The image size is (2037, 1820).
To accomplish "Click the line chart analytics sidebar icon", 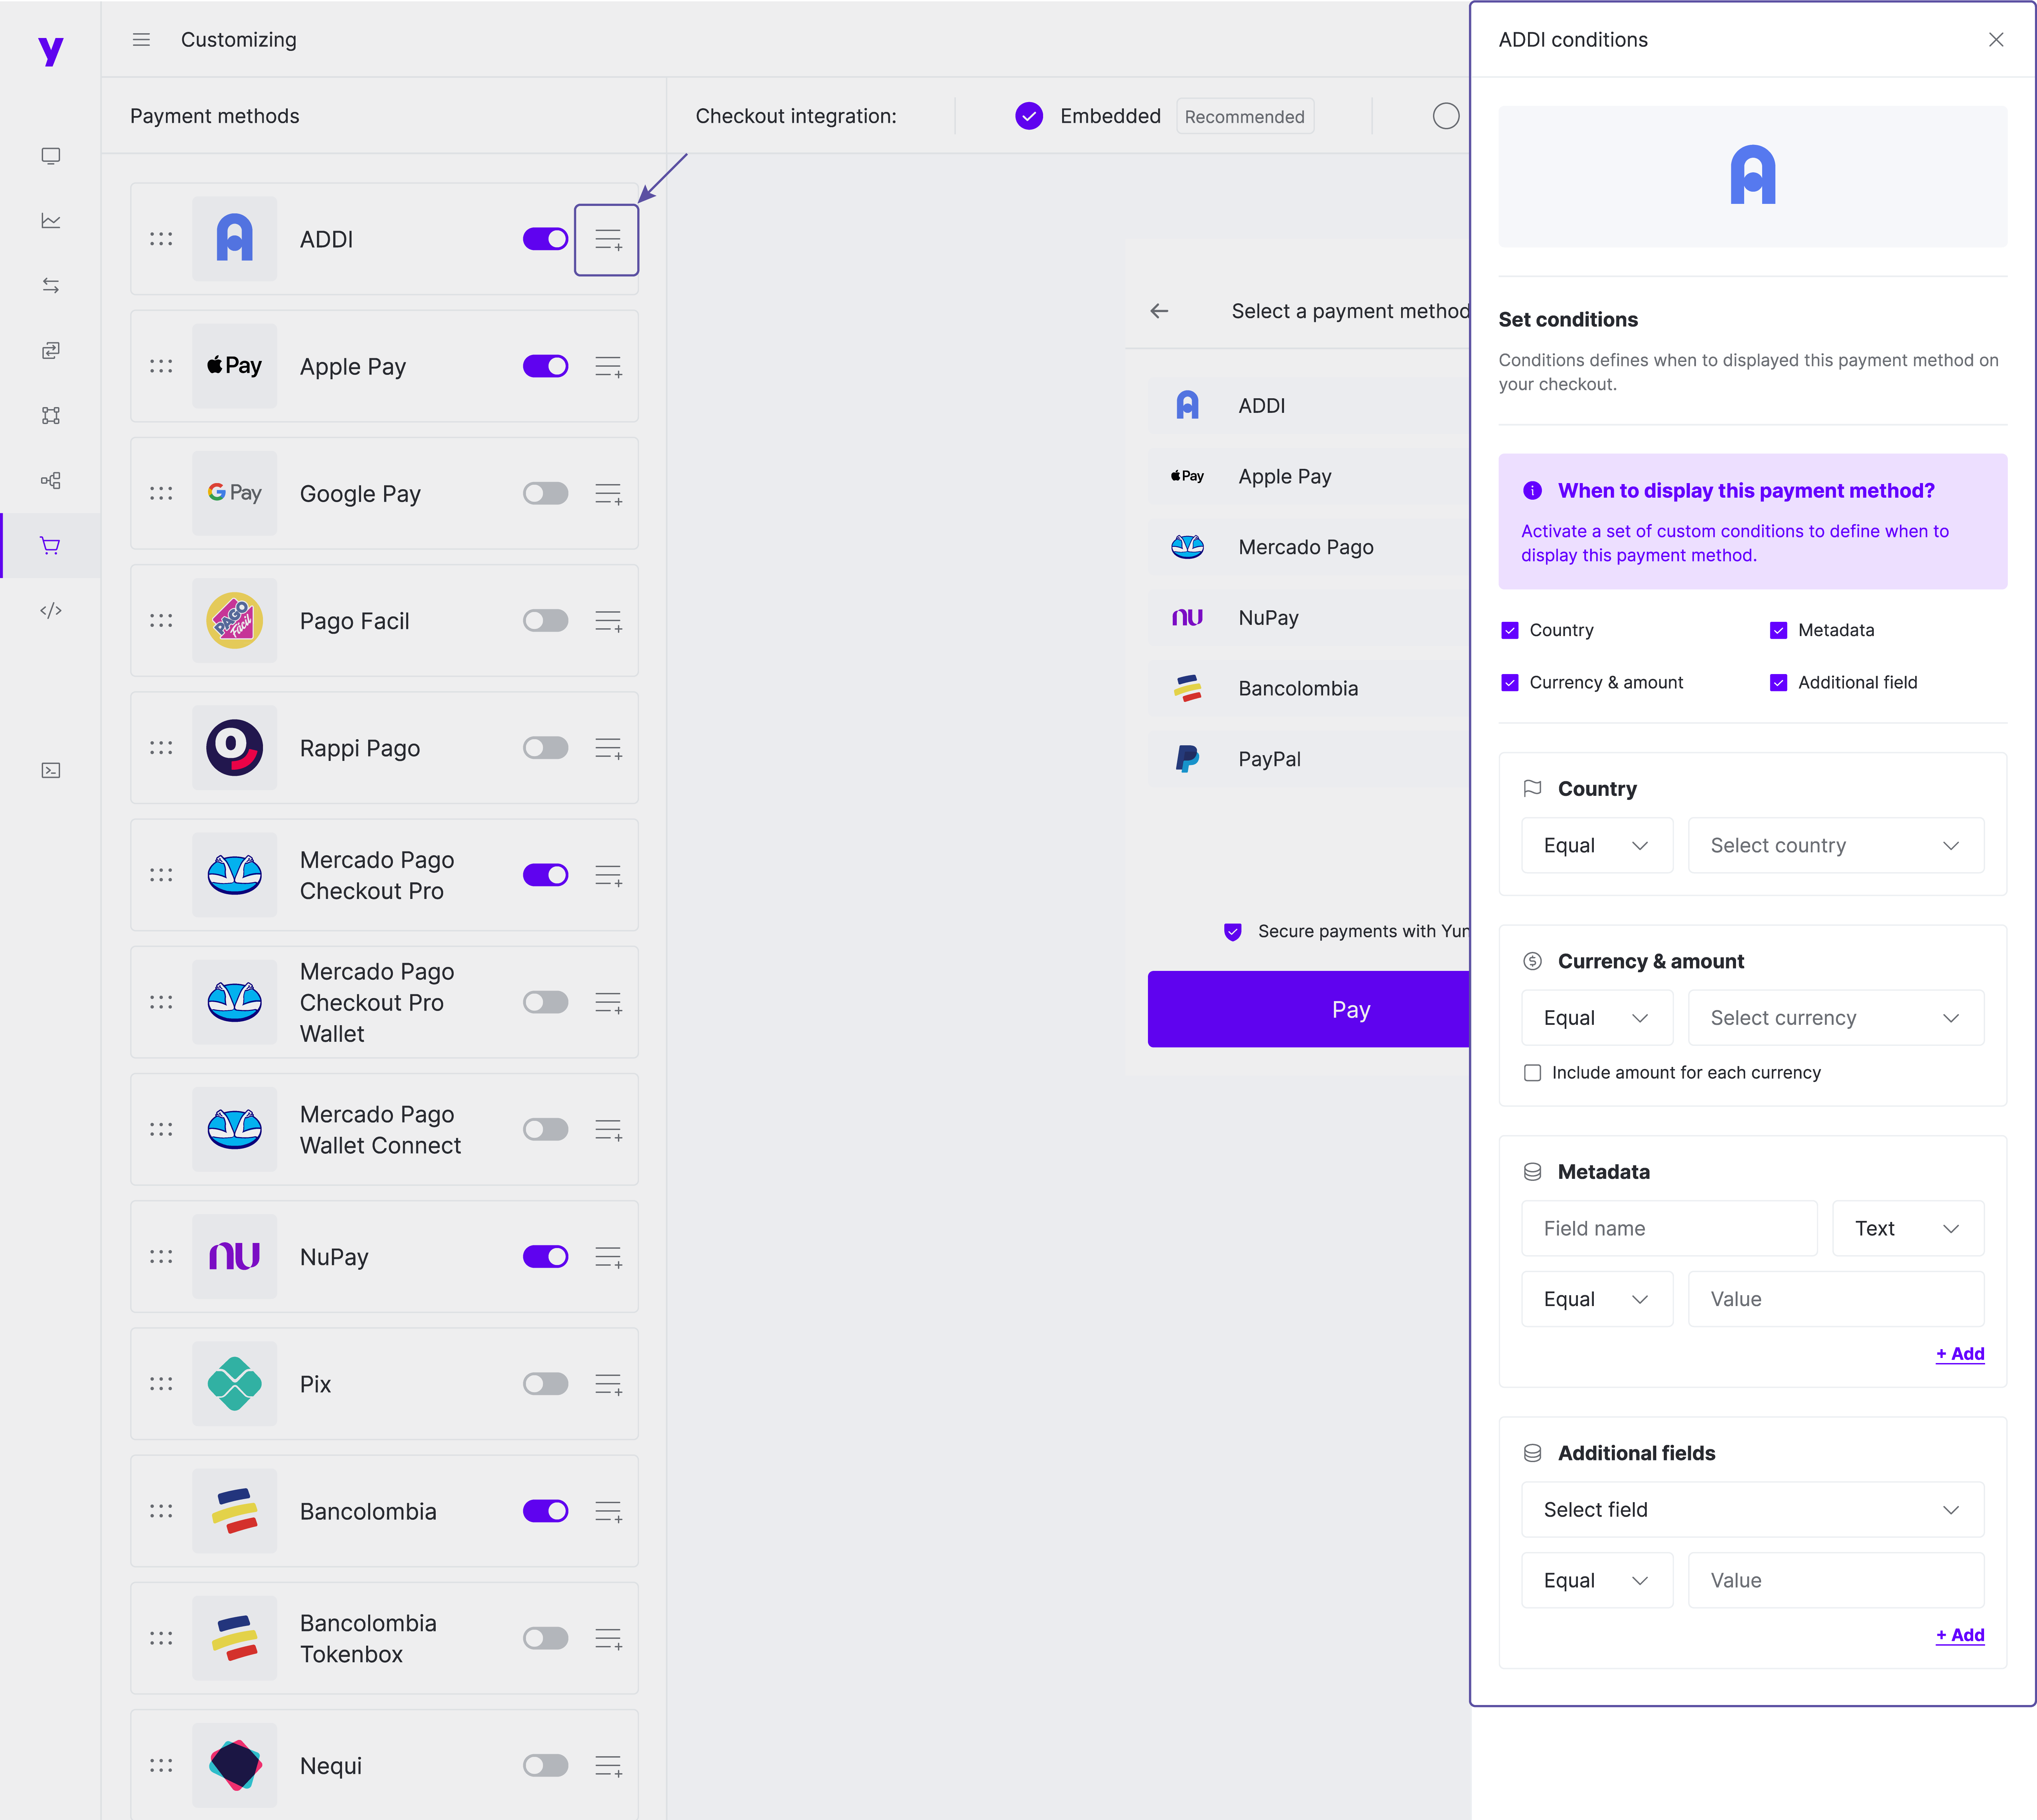I will click(51, 221).
